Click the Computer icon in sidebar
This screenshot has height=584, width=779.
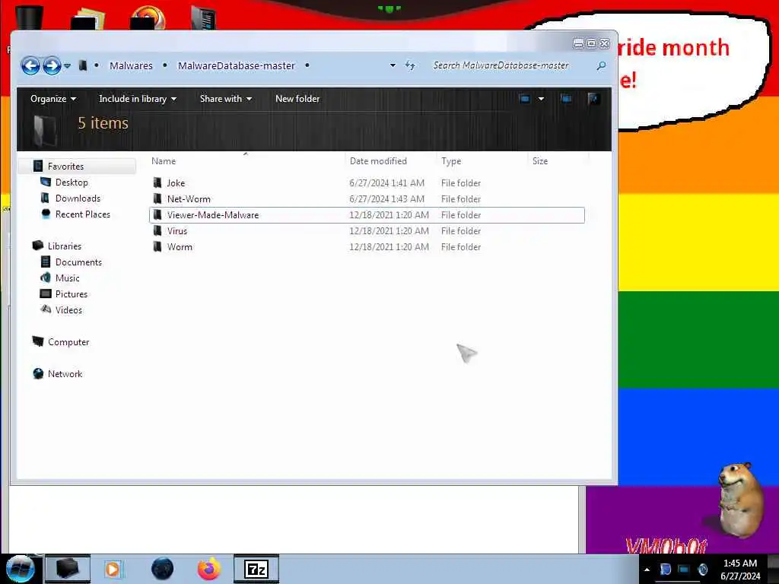tap(38, 341)
